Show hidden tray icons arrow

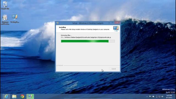[x=147, y=97]
